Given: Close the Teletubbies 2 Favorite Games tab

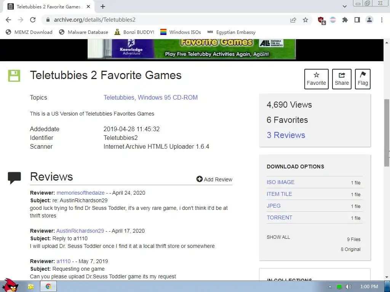Looking at the screenshot, I should (88, 7).
